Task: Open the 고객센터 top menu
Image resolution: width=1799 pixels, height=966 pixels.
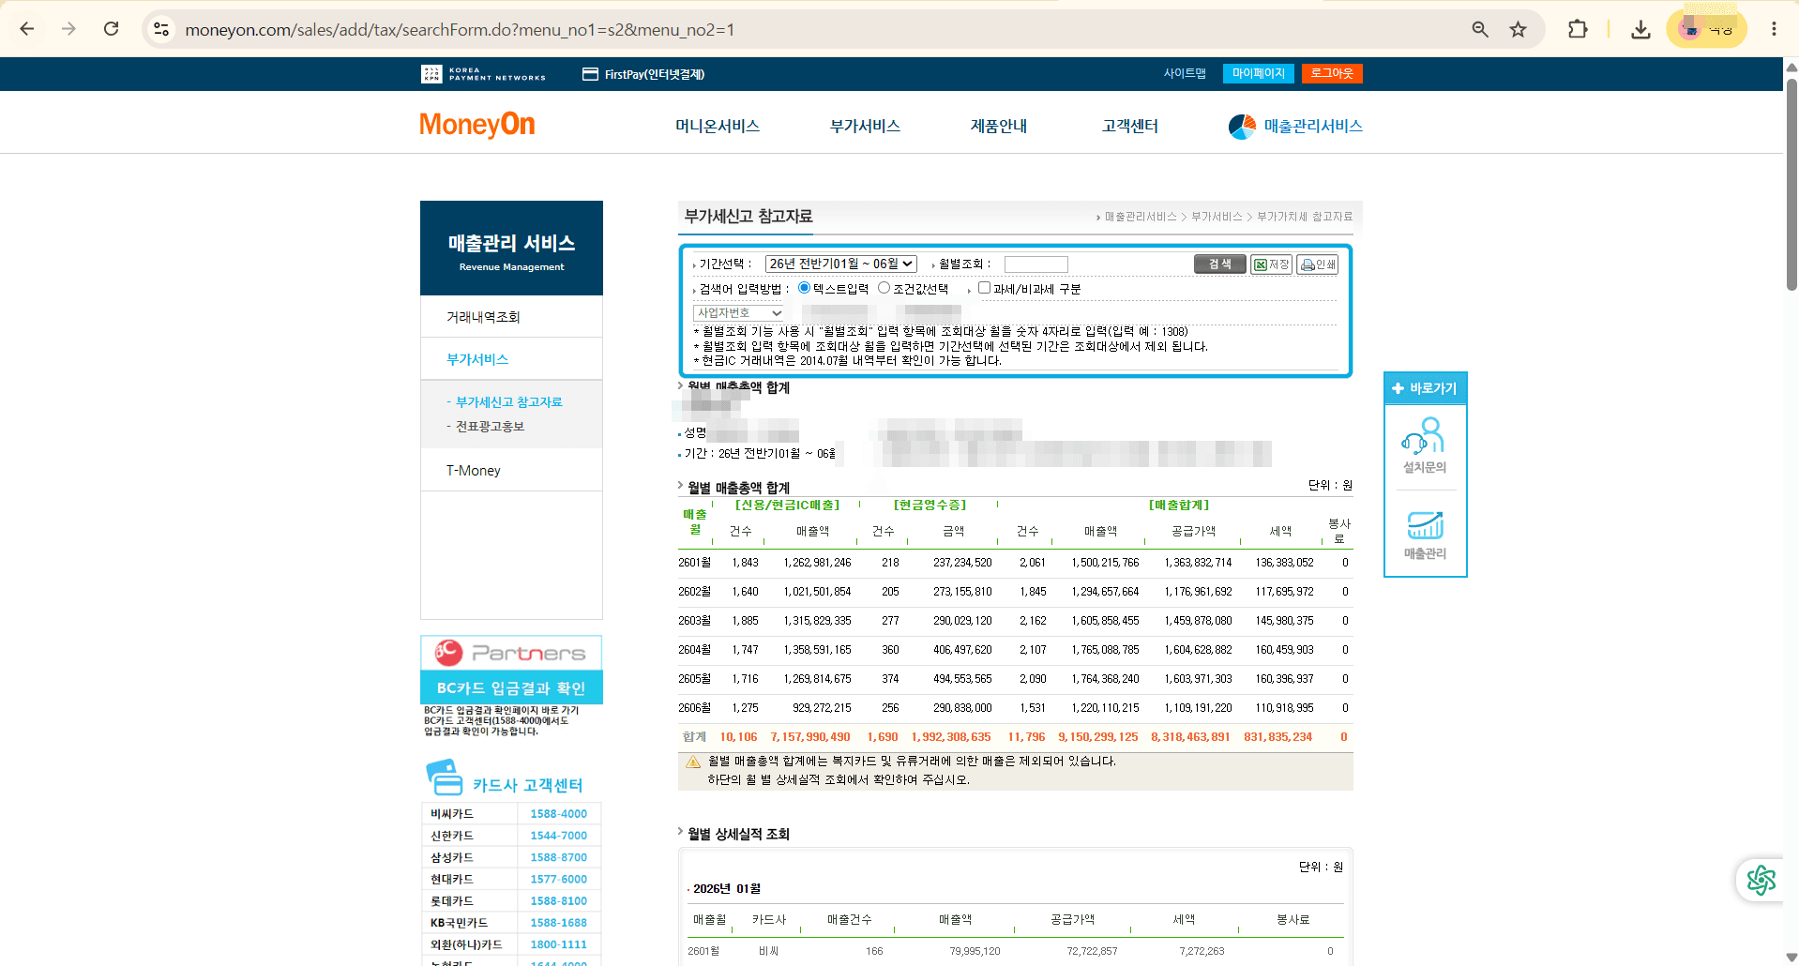Action: [x=1130, y=126]
